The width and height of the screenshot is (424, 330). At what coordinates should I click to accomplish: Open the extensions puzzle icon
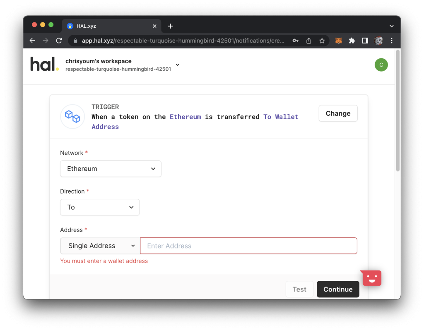point(352,41)
